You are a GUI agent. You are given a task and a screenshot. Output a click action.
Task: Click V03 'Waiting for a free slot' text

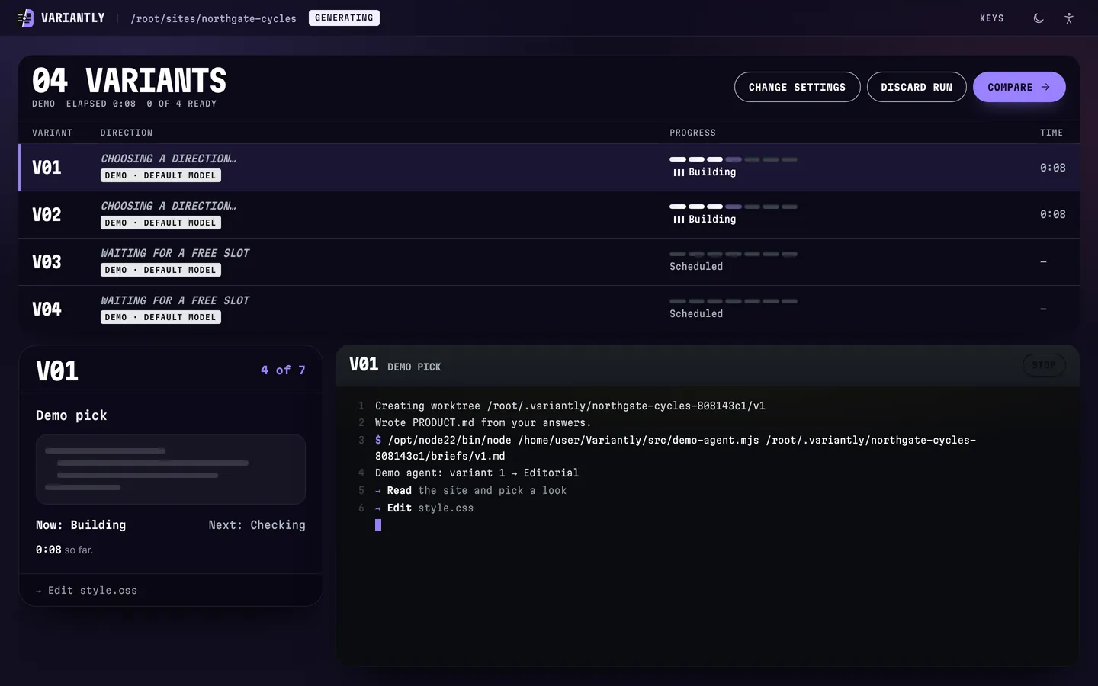[x=175, y=253]
